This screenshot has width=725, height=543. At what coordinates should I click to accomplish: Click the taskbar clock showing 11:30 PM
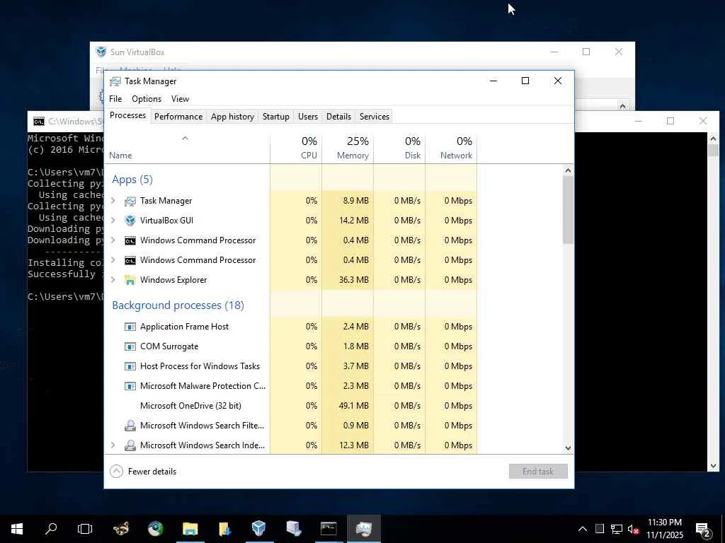coord(665,529)
